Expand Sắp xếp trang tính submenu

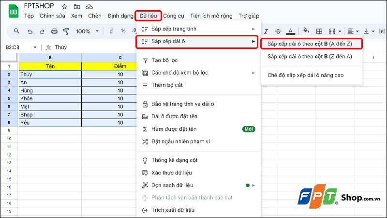coord(198,29)
